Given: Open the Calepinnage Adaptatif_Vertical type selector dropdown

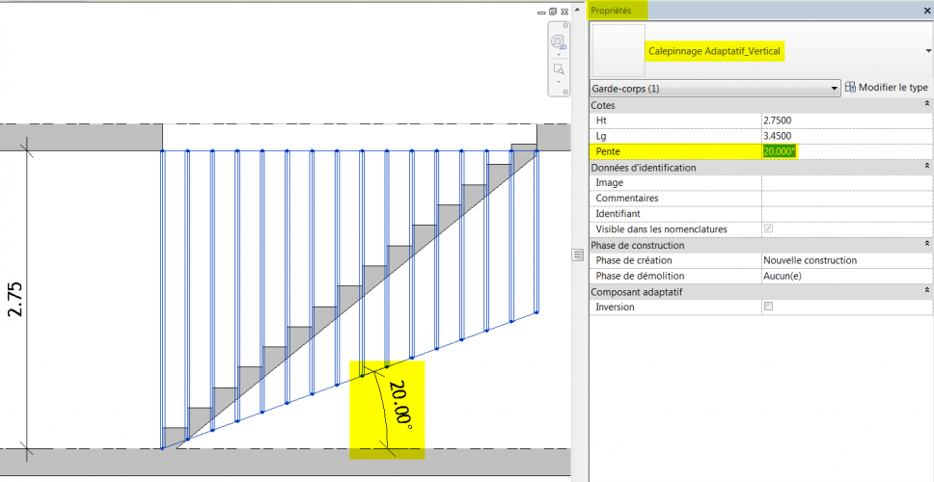Looking at the screenshot, I should (926, 50).
